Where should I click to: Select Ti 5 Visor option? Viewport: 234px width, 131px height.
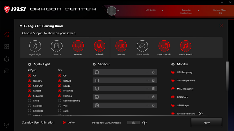(x=59, y=106)
